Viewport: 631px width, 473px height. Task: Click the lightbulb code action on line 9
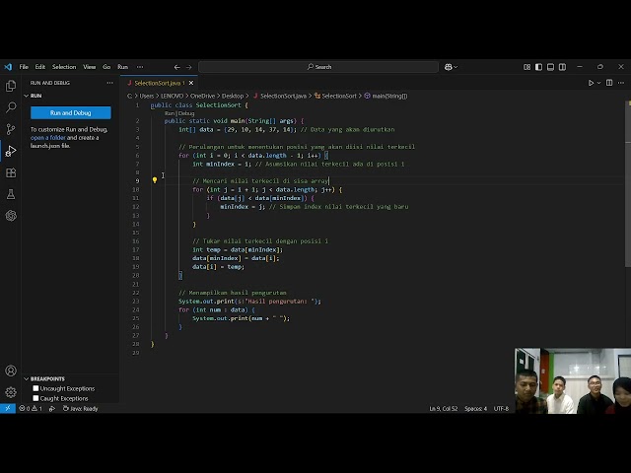[x=155, y=180]
